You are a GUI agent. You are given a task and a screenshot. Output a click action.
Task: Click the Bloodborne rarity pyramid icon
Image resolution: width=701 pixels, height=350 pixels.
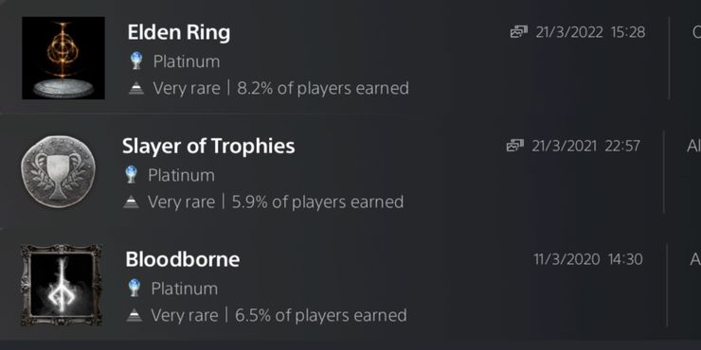coord(135,316)
